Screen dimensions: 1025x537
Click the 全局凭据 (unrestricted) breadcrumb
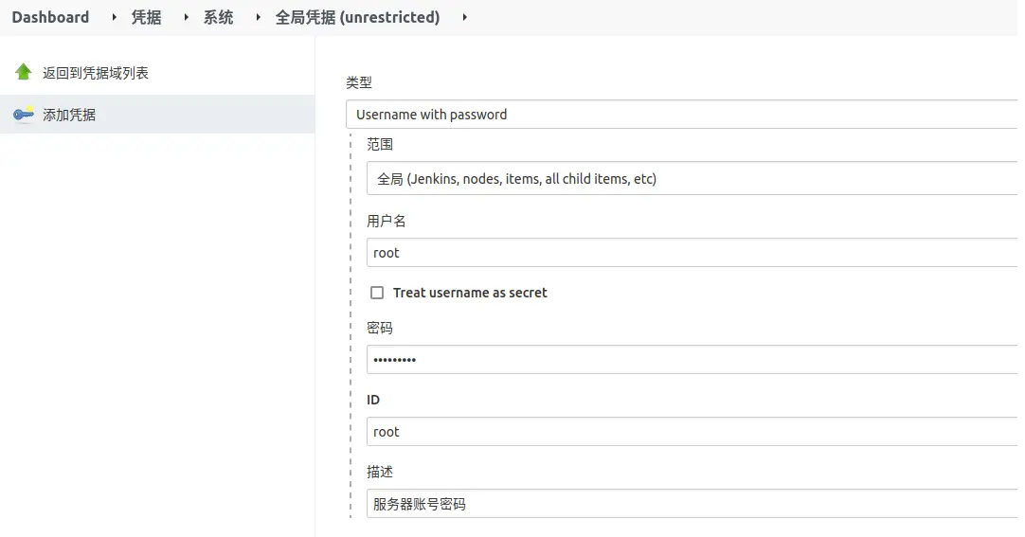tap(357, 17)
